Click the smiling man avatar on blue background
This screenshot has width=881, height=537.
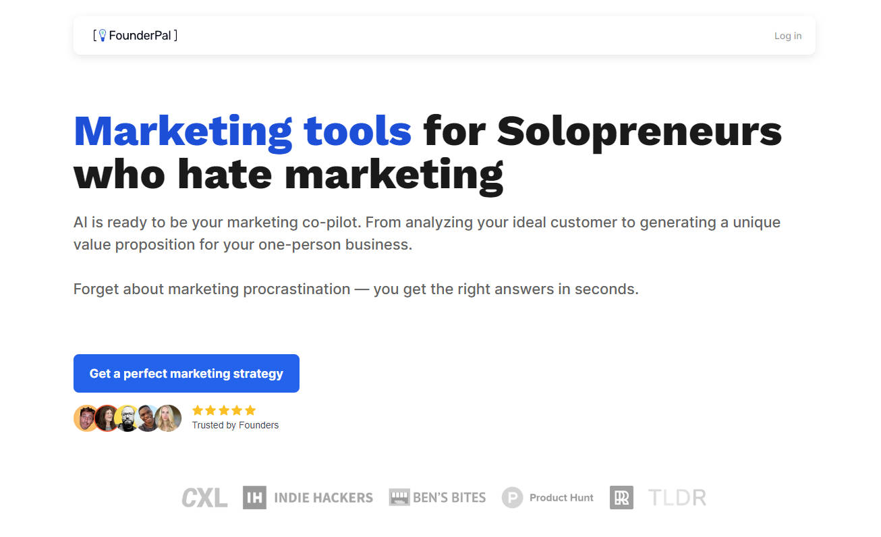pyautogui.click(x=148, y=418)
